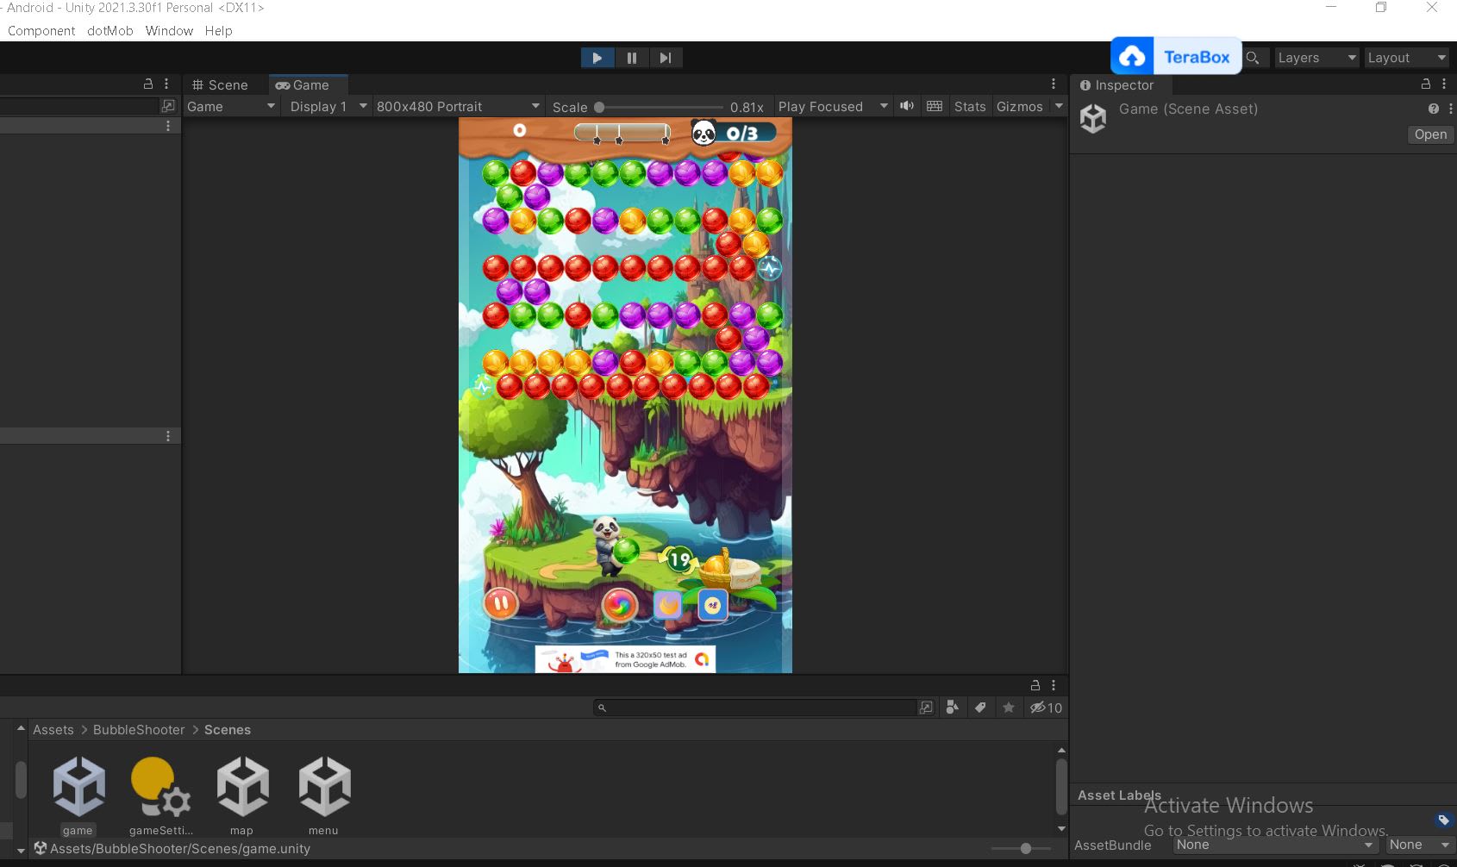
Task: Collapse the Project folder tree arrow
Action: click(x=21, y=729)
